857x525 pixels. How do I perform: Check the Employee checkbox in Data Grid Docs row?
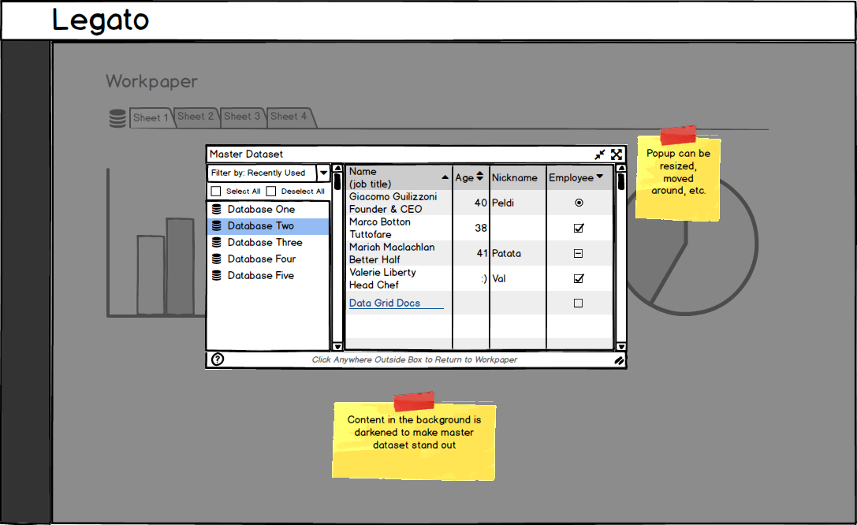pos(578,303)
